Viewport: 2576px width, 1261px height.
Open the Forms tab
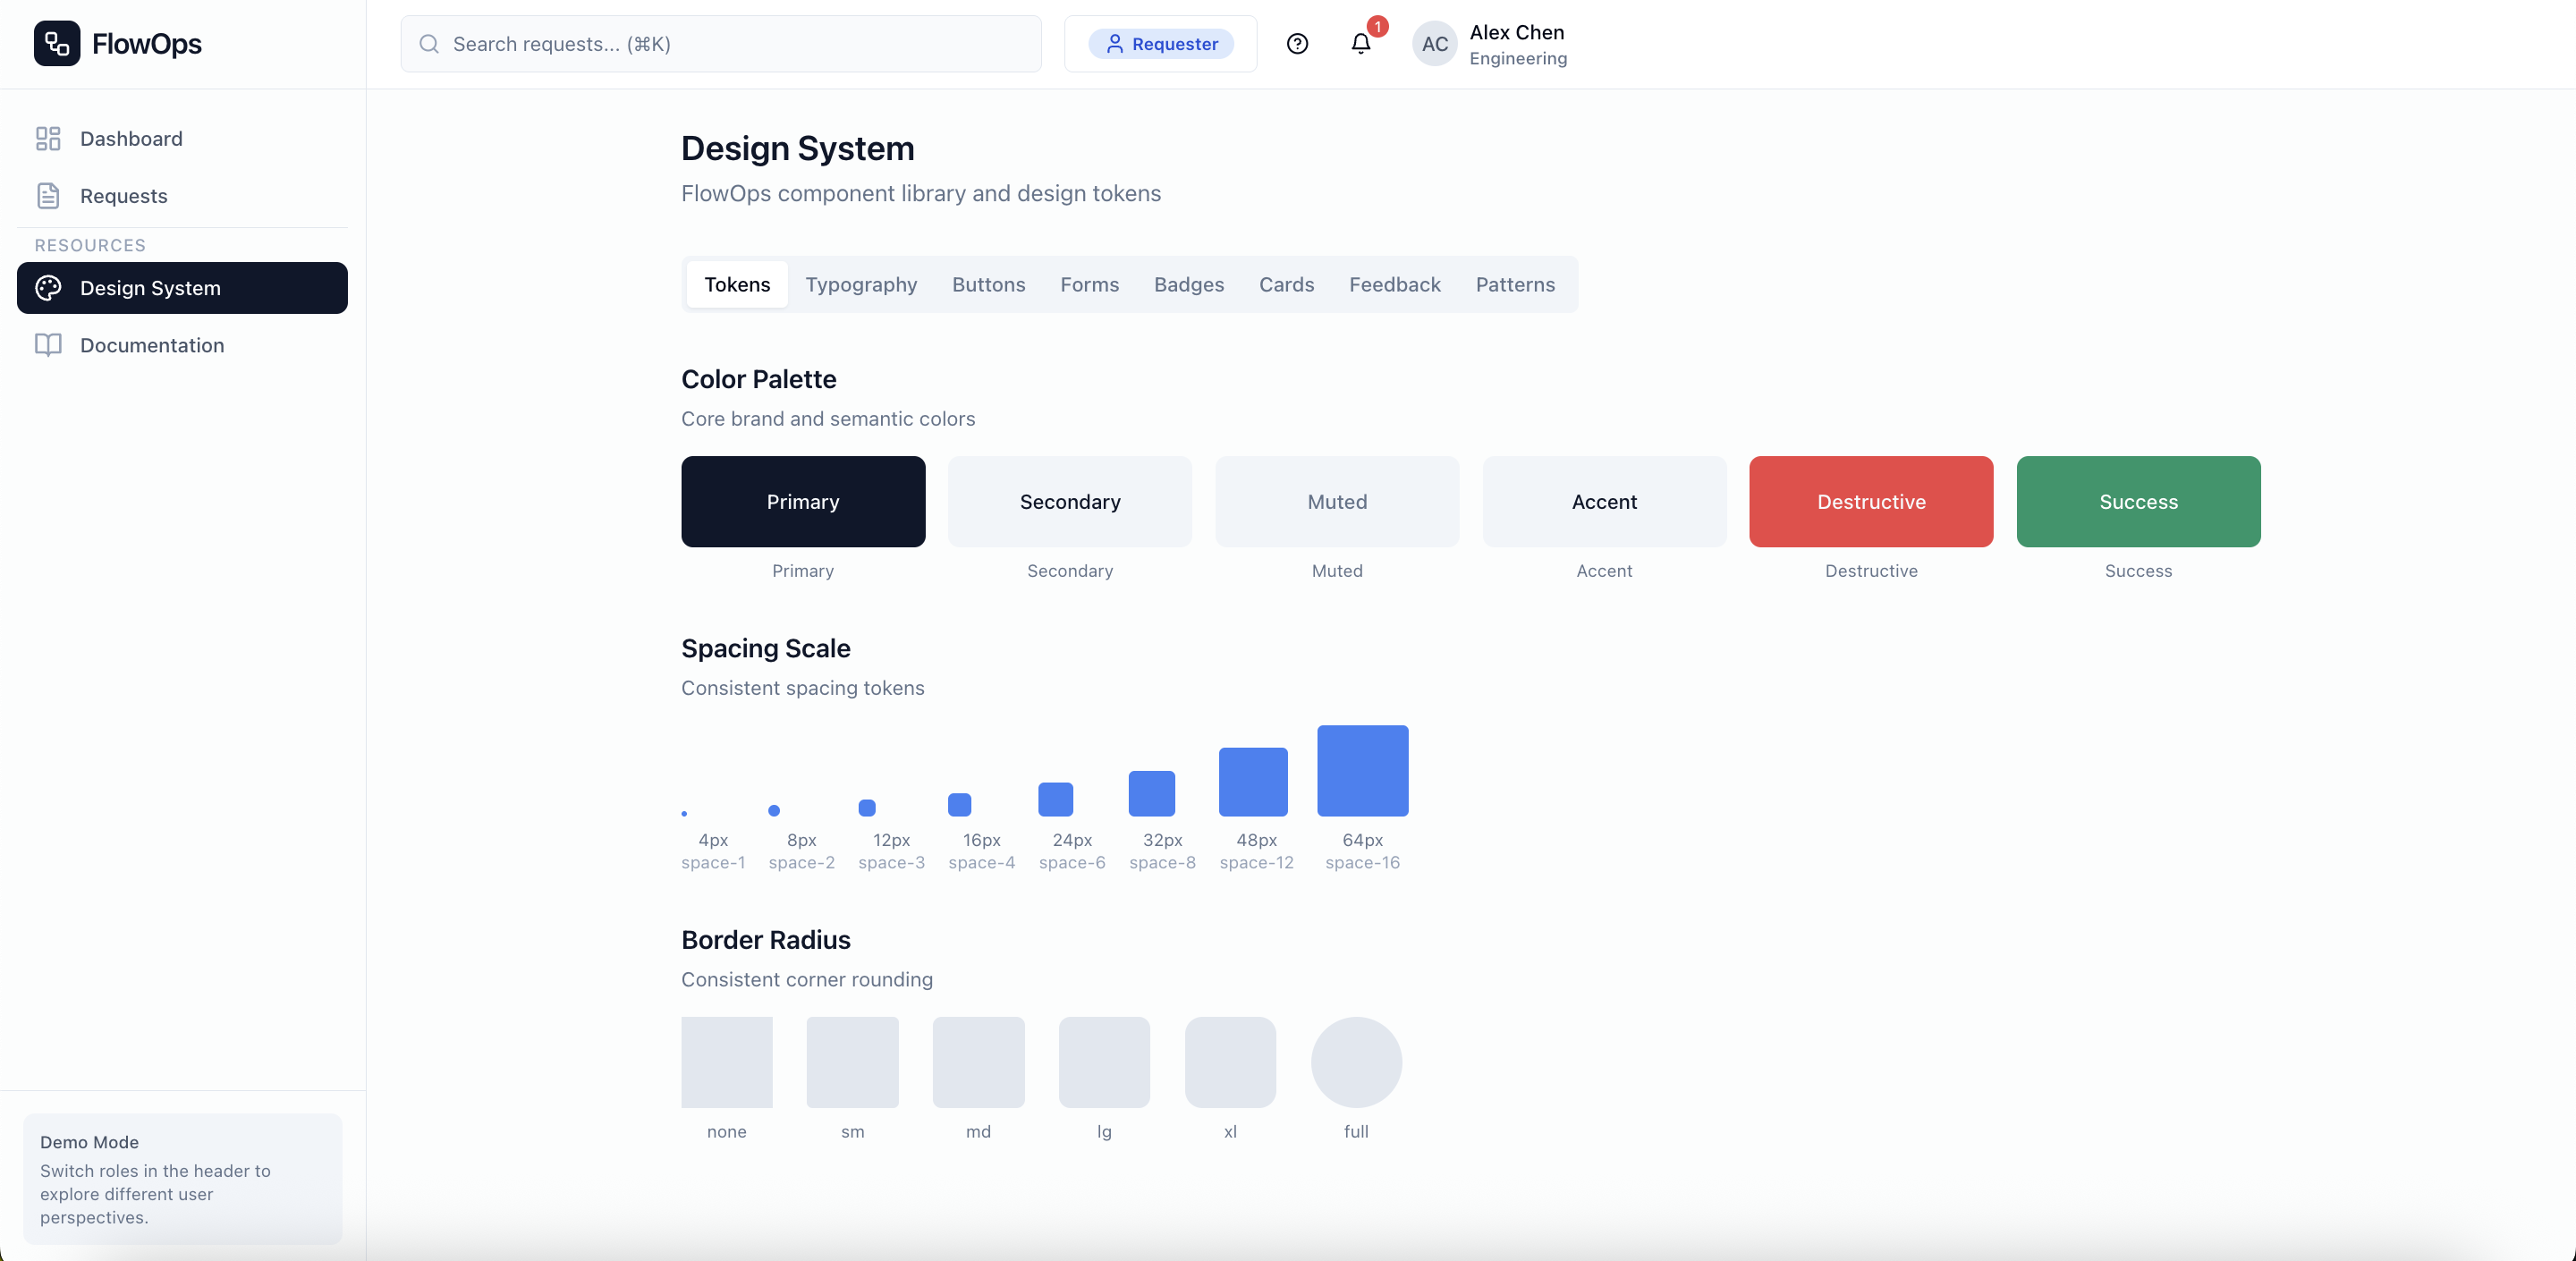click(x=1089, y=285)
